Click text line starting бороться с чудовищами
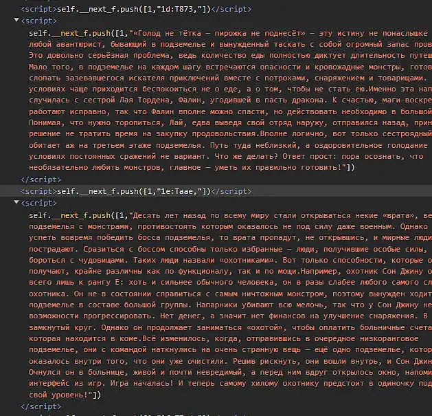Screen dimensions: 432x416 230,260
